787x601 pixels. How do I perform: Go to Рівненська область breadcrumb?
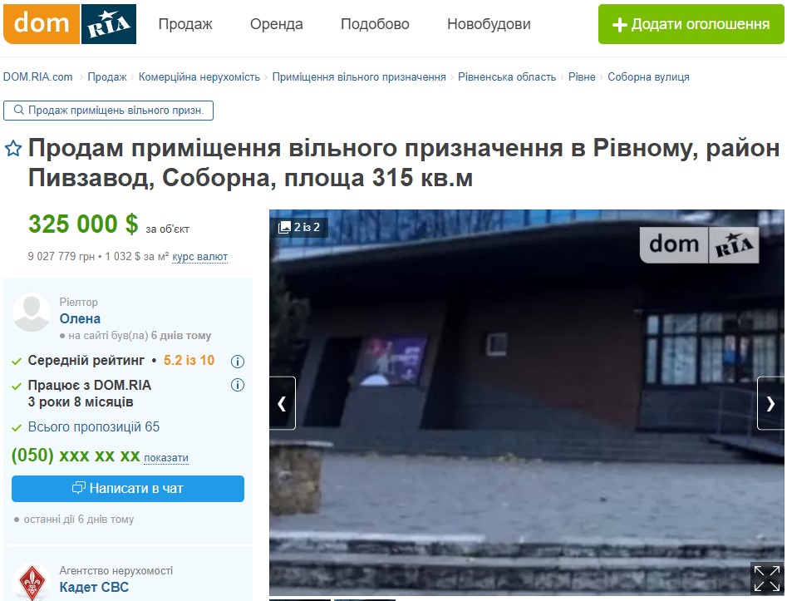click(x=507, y=76)
